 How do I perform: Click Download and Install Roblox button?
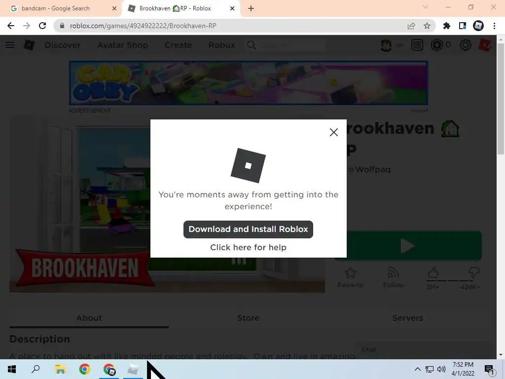(x=248, y=229)
